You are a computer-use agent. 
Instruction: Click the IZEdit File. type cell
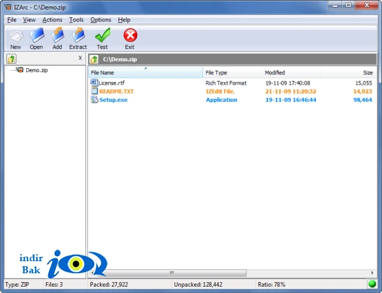coord(220,92)
